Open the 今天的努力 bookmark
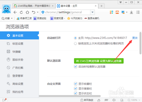 click(75, 18)
